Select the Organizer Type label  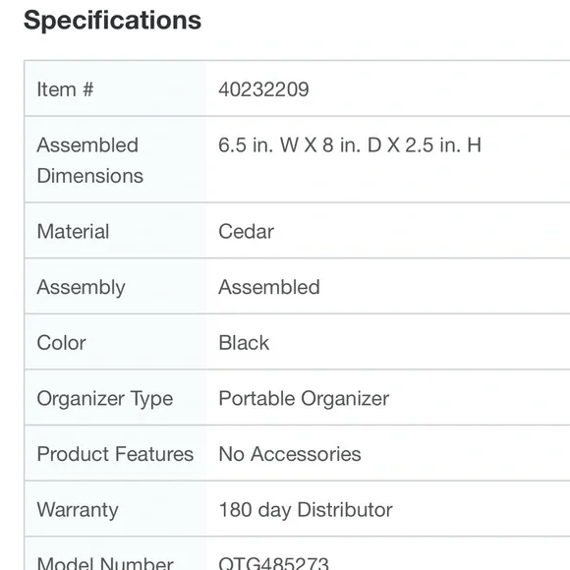click(105, 398)
